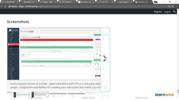Close the 'Sola Support T...' tab
179x100 pixels.
point(132,2)
